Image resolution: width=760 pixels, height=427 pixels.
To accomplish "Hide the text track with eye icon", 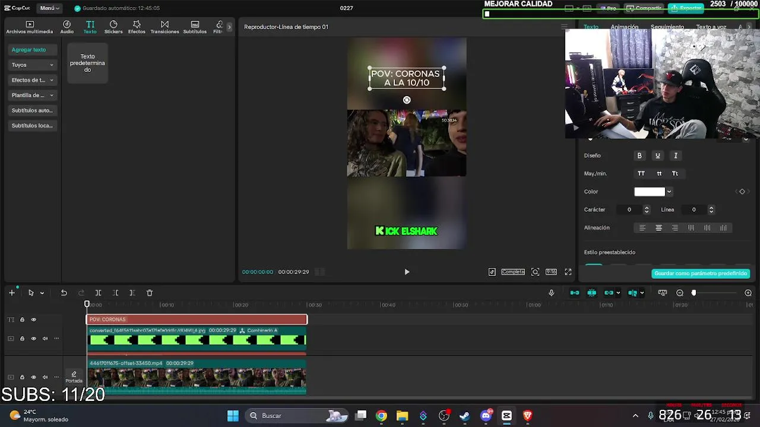I will click(33, 320).
